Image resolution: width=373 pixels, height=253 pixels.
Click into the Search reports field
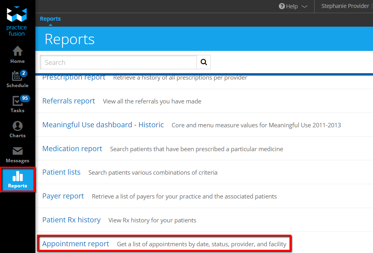click(x=118, y=62)
